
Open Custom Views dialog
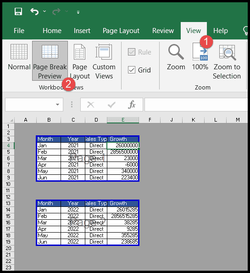[x=104, y=61]
